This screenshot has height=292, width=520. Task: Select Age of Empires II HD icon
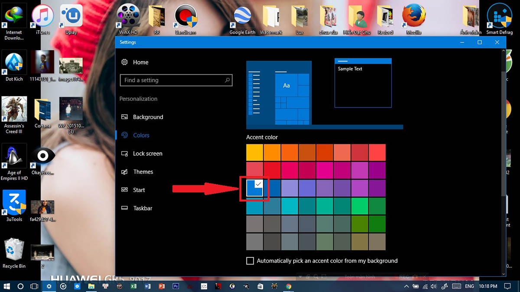coord(14,162)
